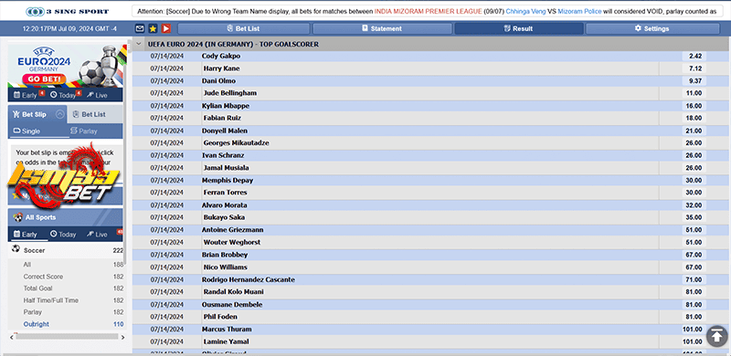
Task: Bet on Bukayo Saka at 35.00
Action: (695, 217)
